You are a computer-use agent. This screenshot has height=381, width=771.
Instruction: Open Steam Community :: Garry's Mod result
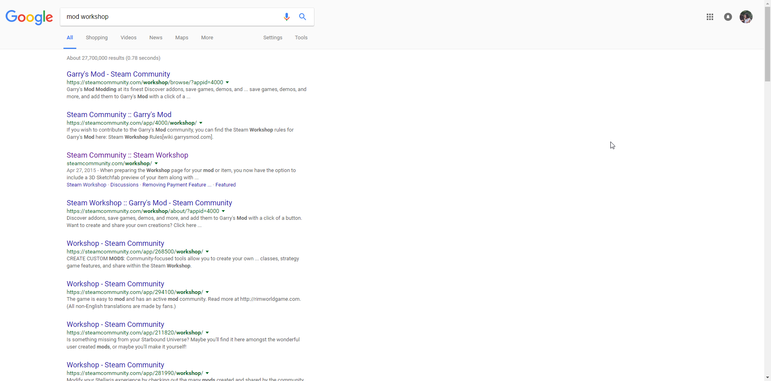click(x=119, y=115)
